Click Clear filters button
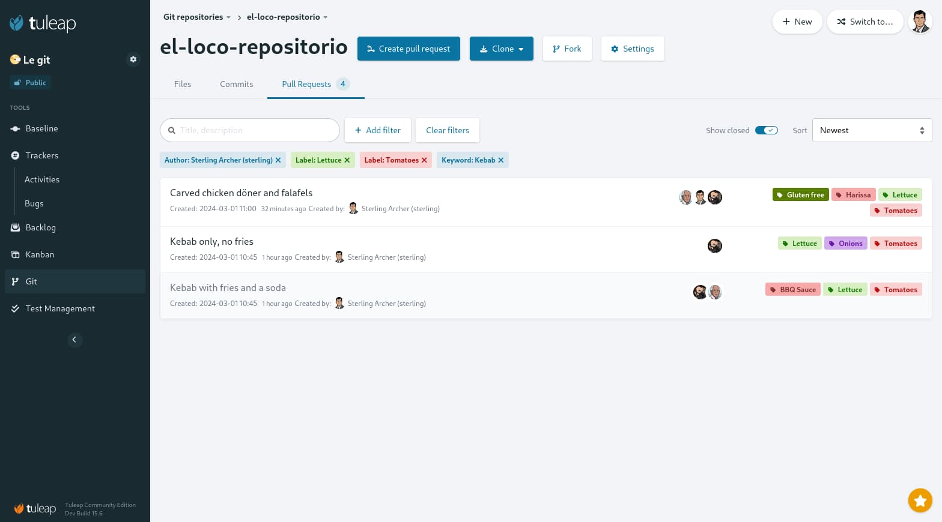942x522 pixels. 448,130
